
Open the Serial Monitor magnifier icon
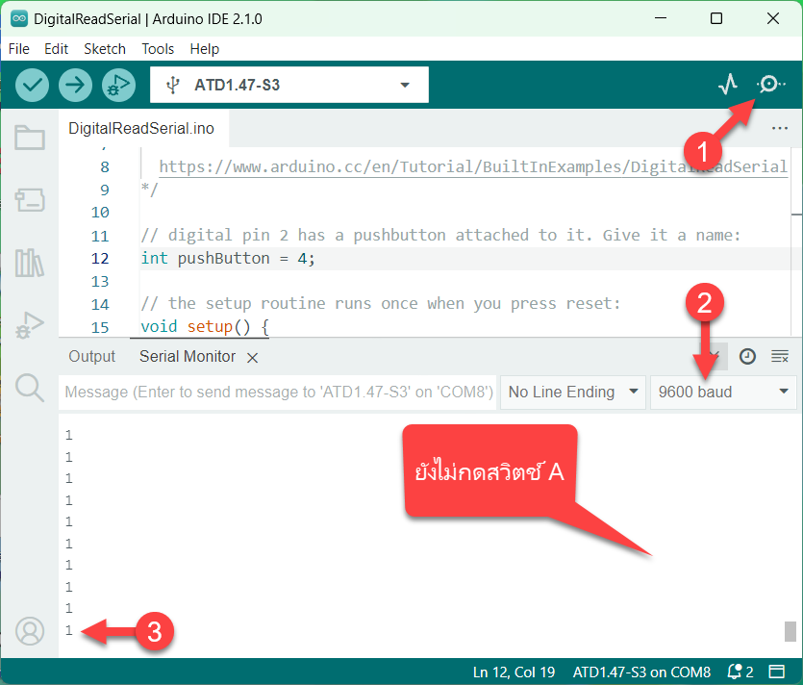(x=769, y=84)
